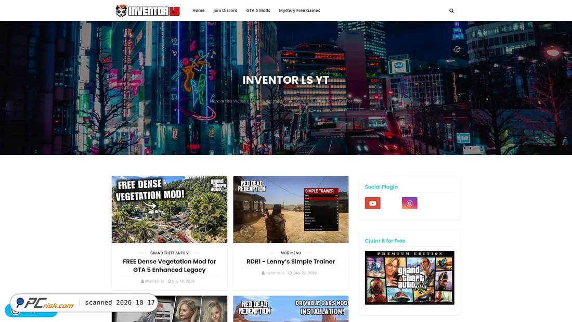Viewport: 572px width, 322px height.
Task: Click the GRAND THEFT AUTO V category label
Action: [170, 253]
